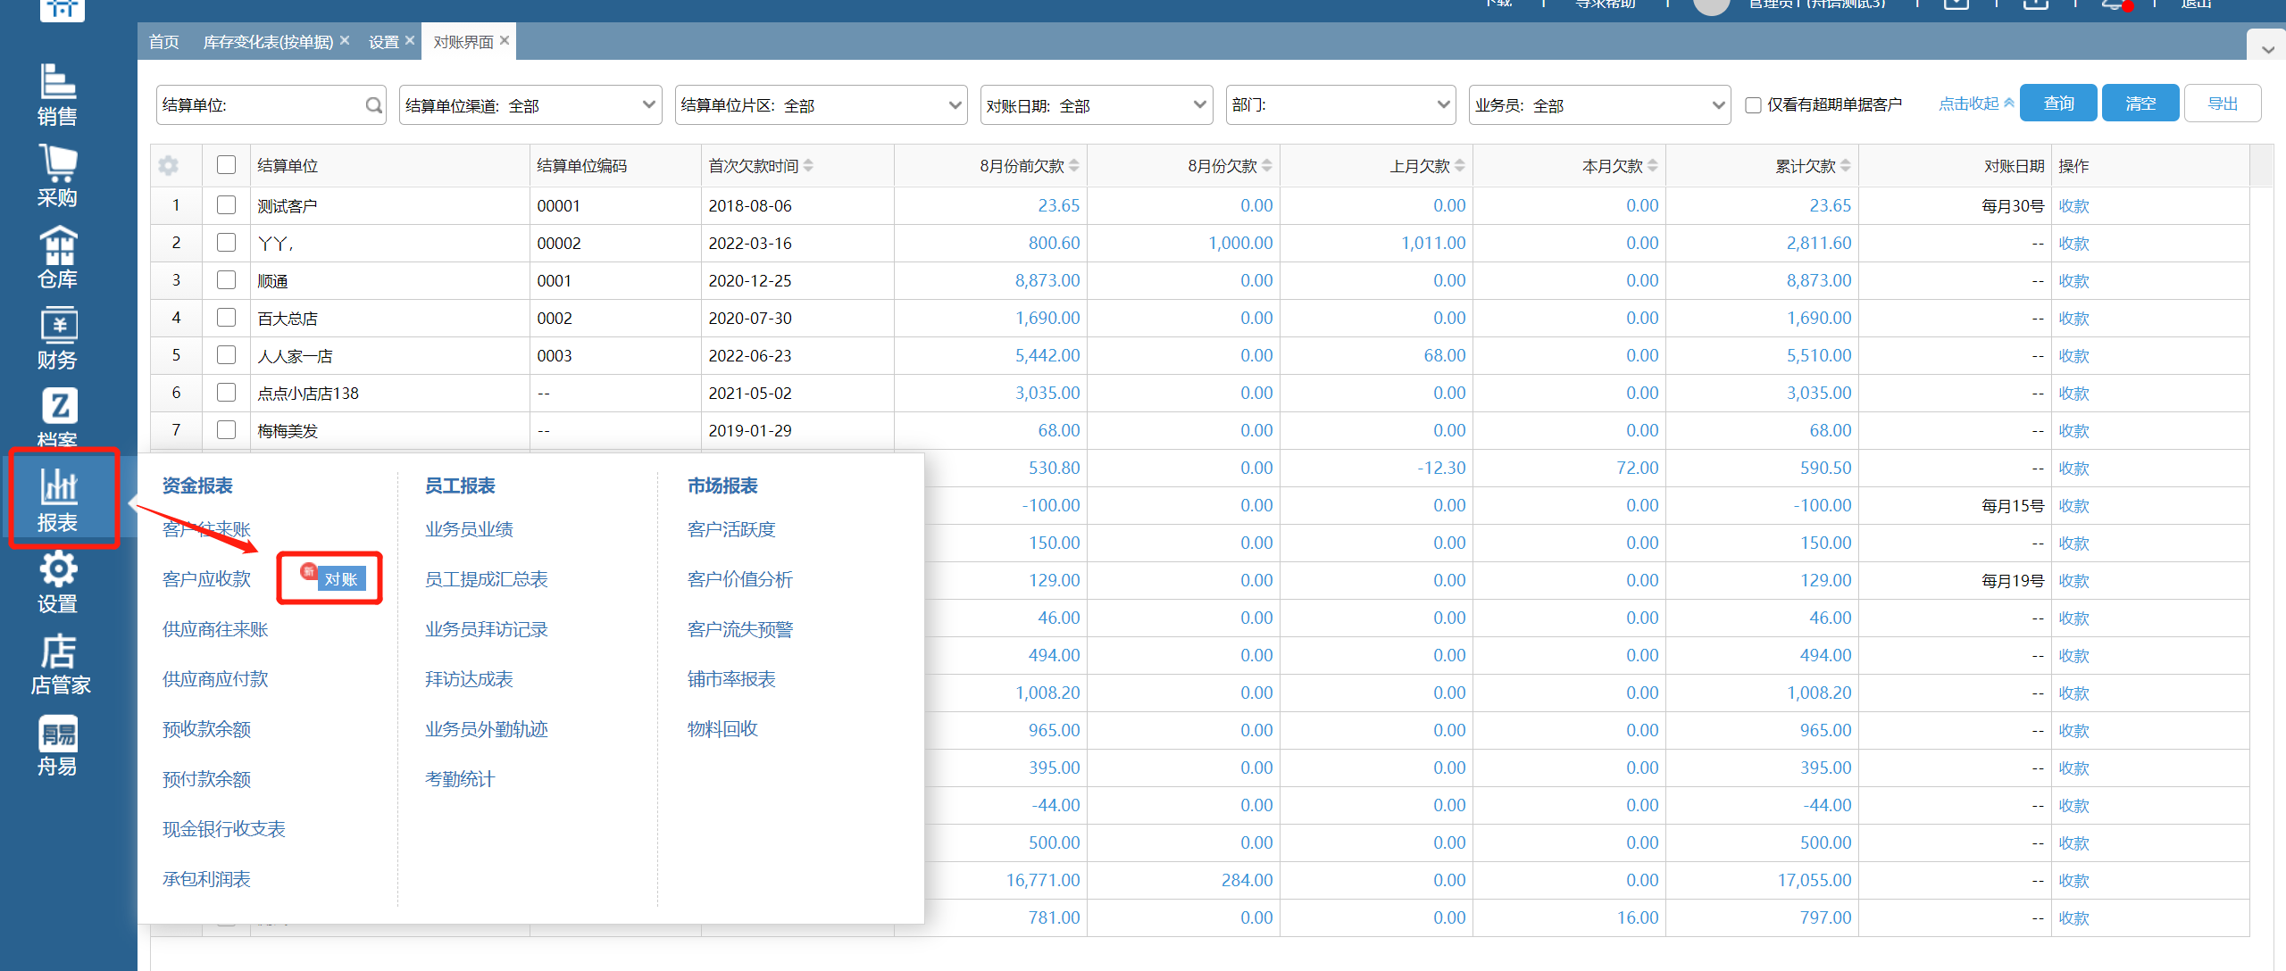Enable 仅看有超期单据客户 checkbox
2286x971 pixels.
click(x=1753, y=105)
